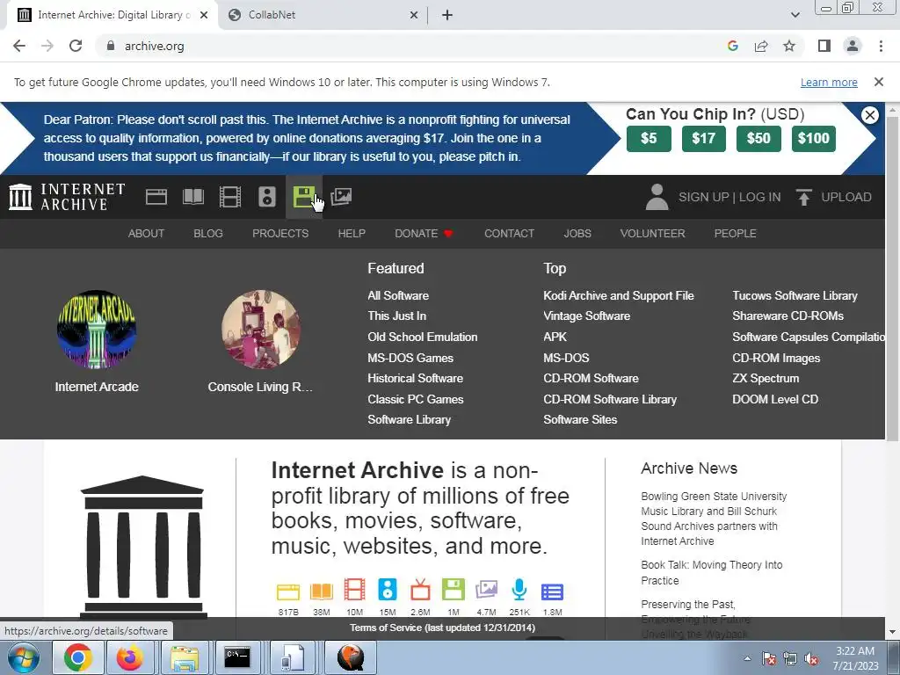Open Console Living Room thumbnail
The width and height of the screenshot is (900, 675).
pyautogui.click(x=260, y=330)
